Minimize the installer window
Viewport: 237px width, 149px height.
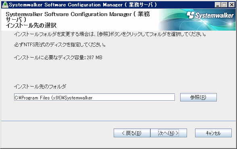tap(218, 5)
